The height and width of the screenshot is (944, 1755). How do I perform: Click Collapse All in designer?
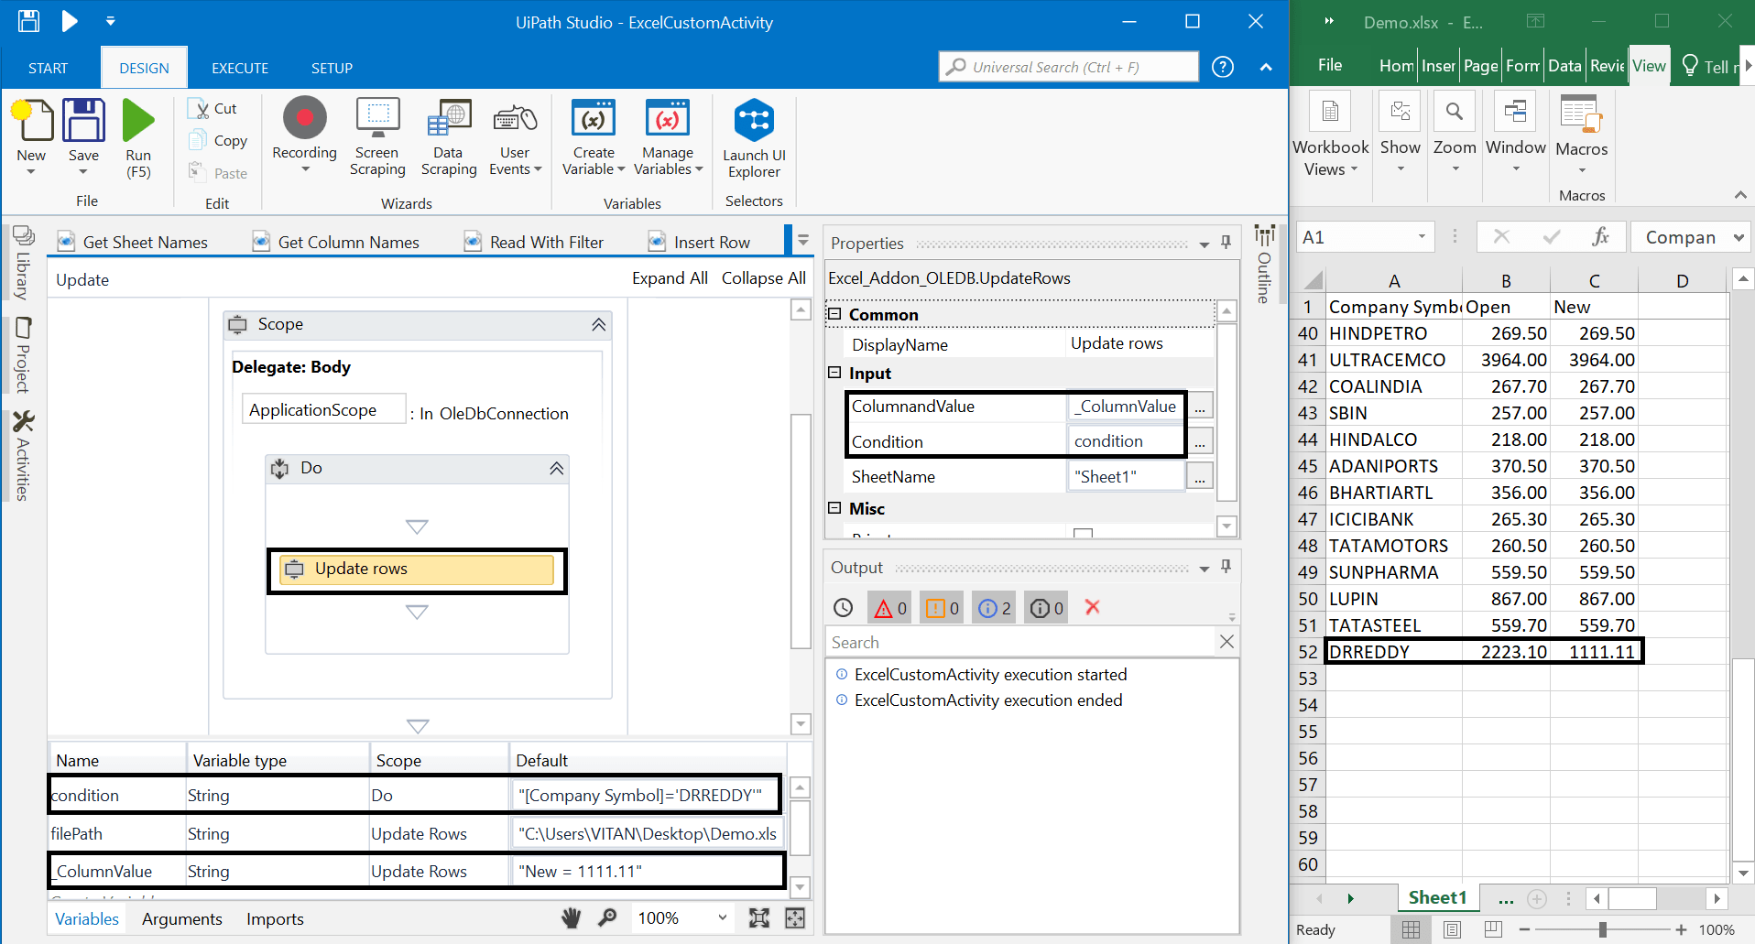pyautogui.click(x=764, y=278)
